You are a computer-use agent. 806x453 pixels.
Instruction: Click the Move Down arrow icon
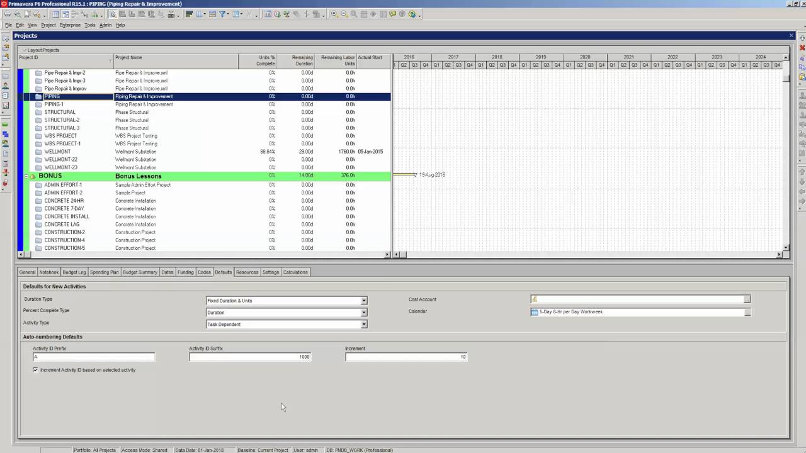[802, 182]
